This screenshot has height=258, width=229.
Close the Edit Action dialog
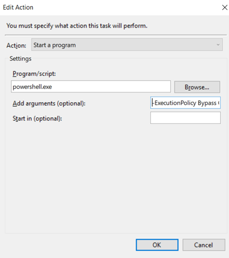click(224, 7)
